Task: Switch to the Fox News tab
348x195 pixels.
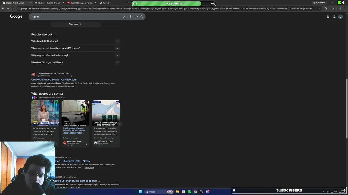Action: [49, 3]
